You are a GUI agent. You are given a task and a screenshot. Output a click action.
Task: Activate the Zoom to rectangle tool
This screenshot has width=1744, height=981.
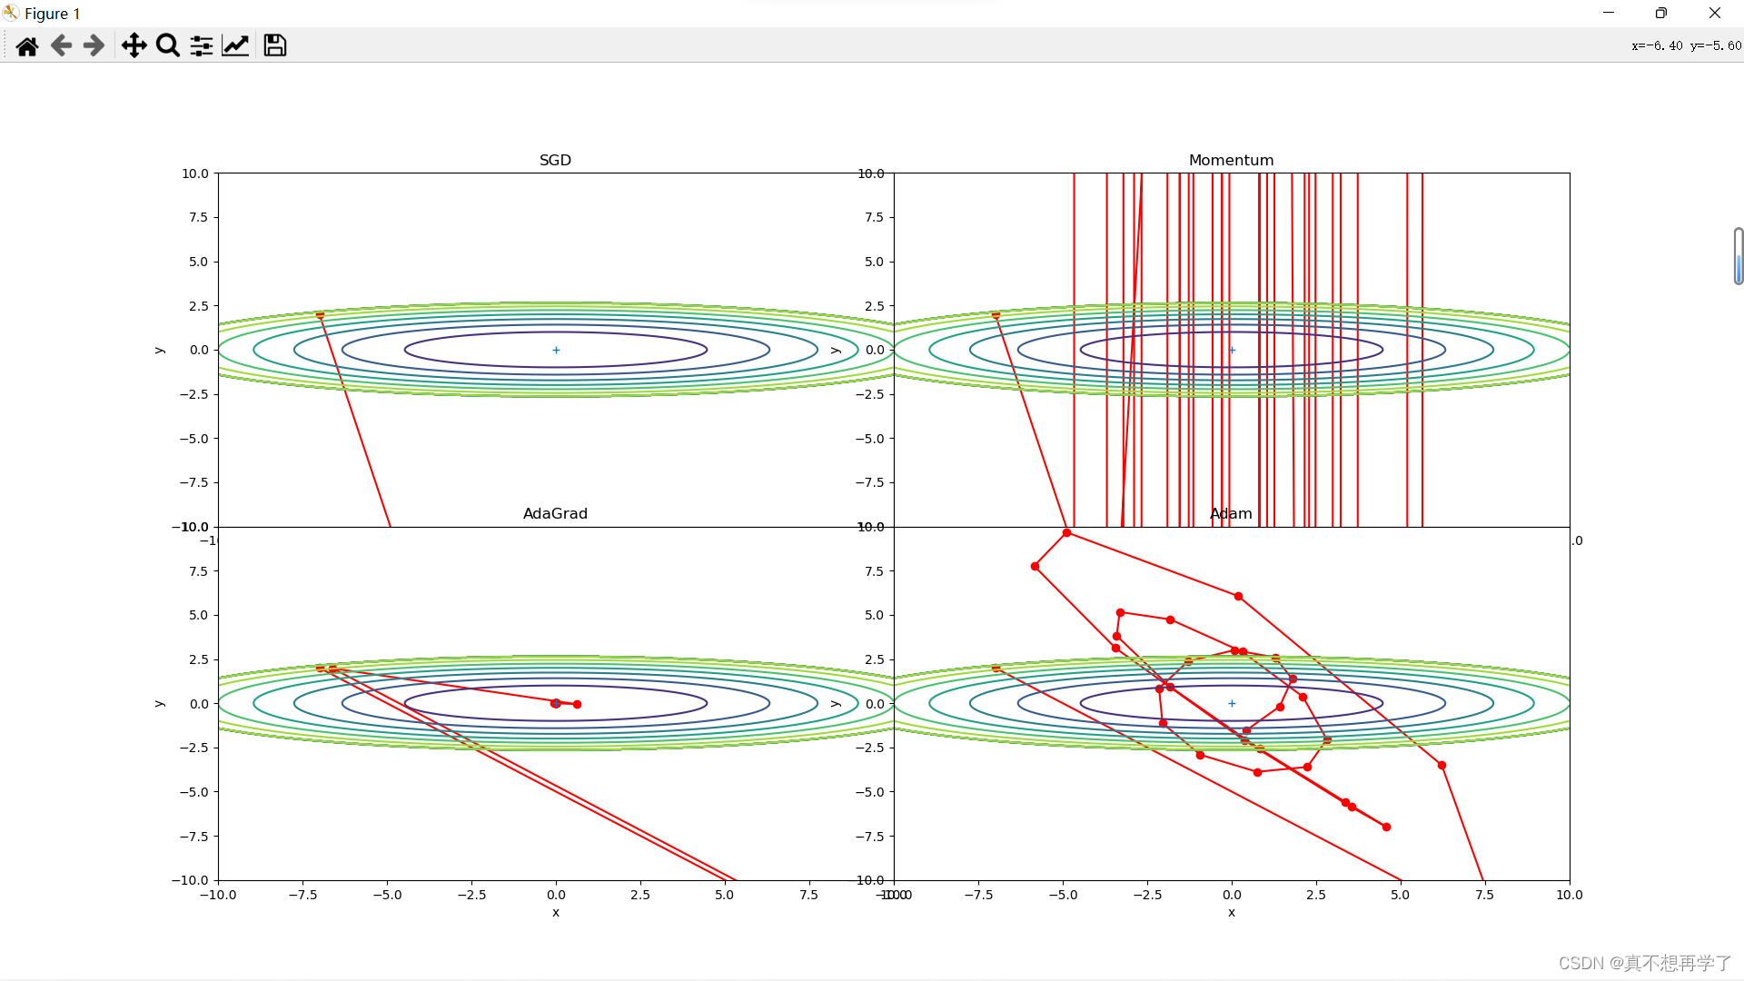167,45
